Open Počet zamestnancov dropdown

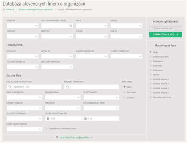(24, 129)
